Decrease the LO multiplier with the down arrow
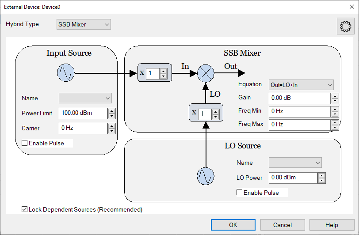This screenshot has width=359, height=235. click(x=215, y=117)
